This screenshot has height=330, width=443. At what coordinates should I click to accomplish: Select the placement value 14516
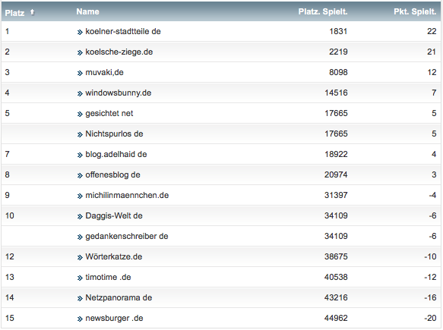[x=336, y=93]
